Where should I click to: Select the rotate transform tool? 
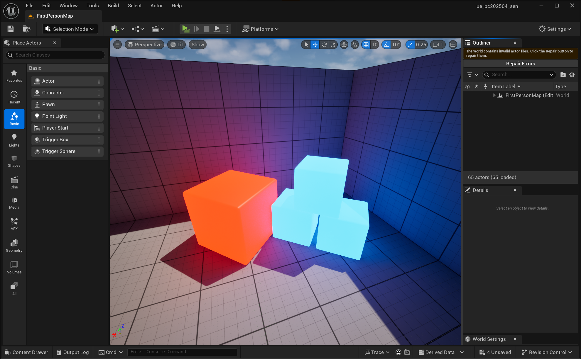(x=324, y=45)
